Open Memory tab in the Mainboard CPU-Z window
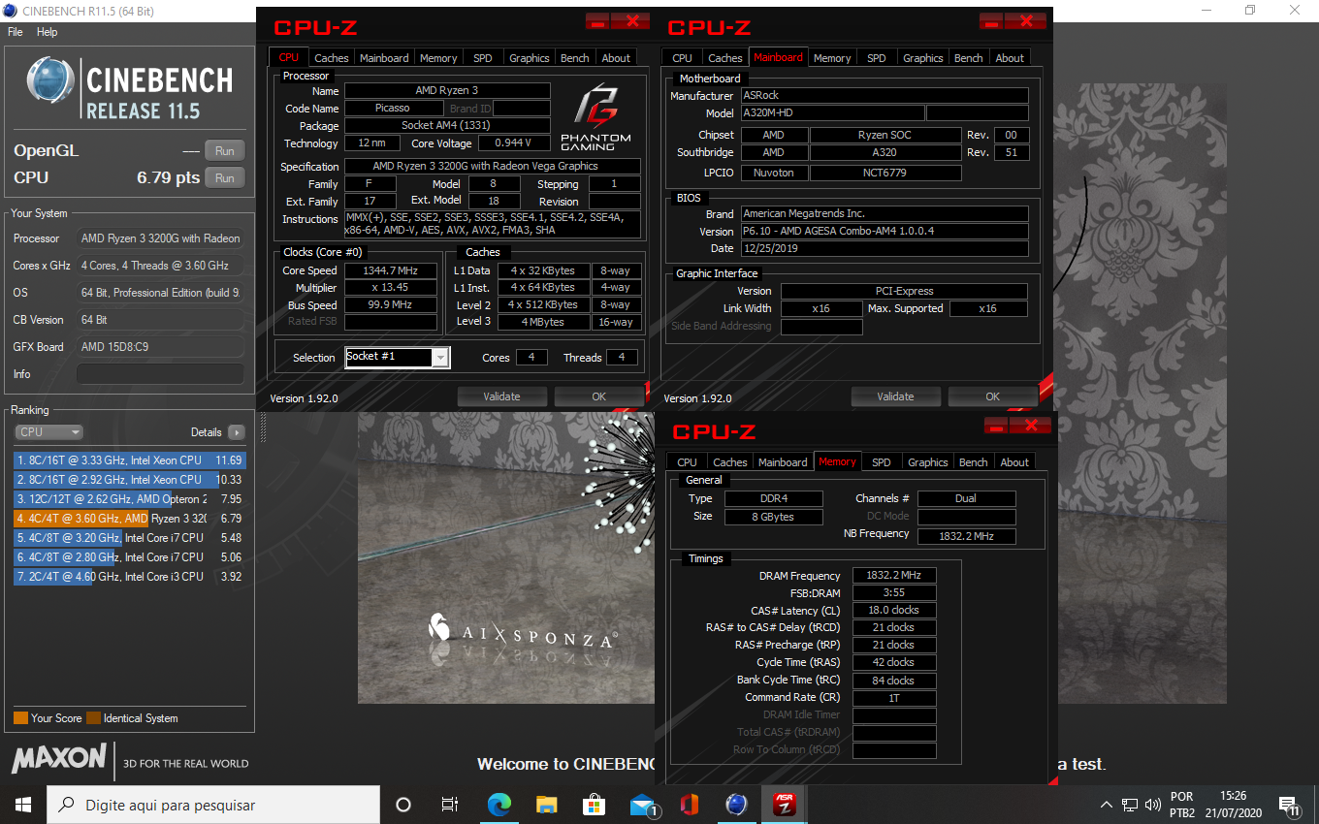 pyautogui.click(x=832, y=58)
